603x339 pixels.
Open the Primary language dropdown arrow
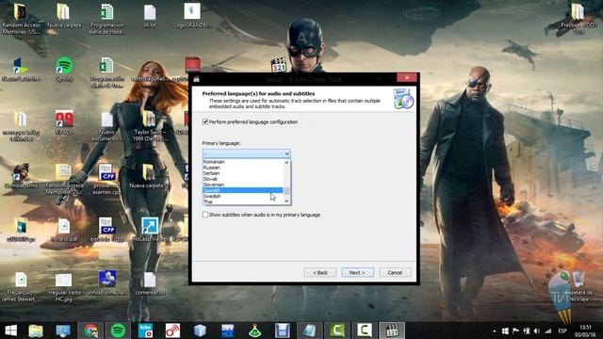pyautogui.click(x=286, y=153)
